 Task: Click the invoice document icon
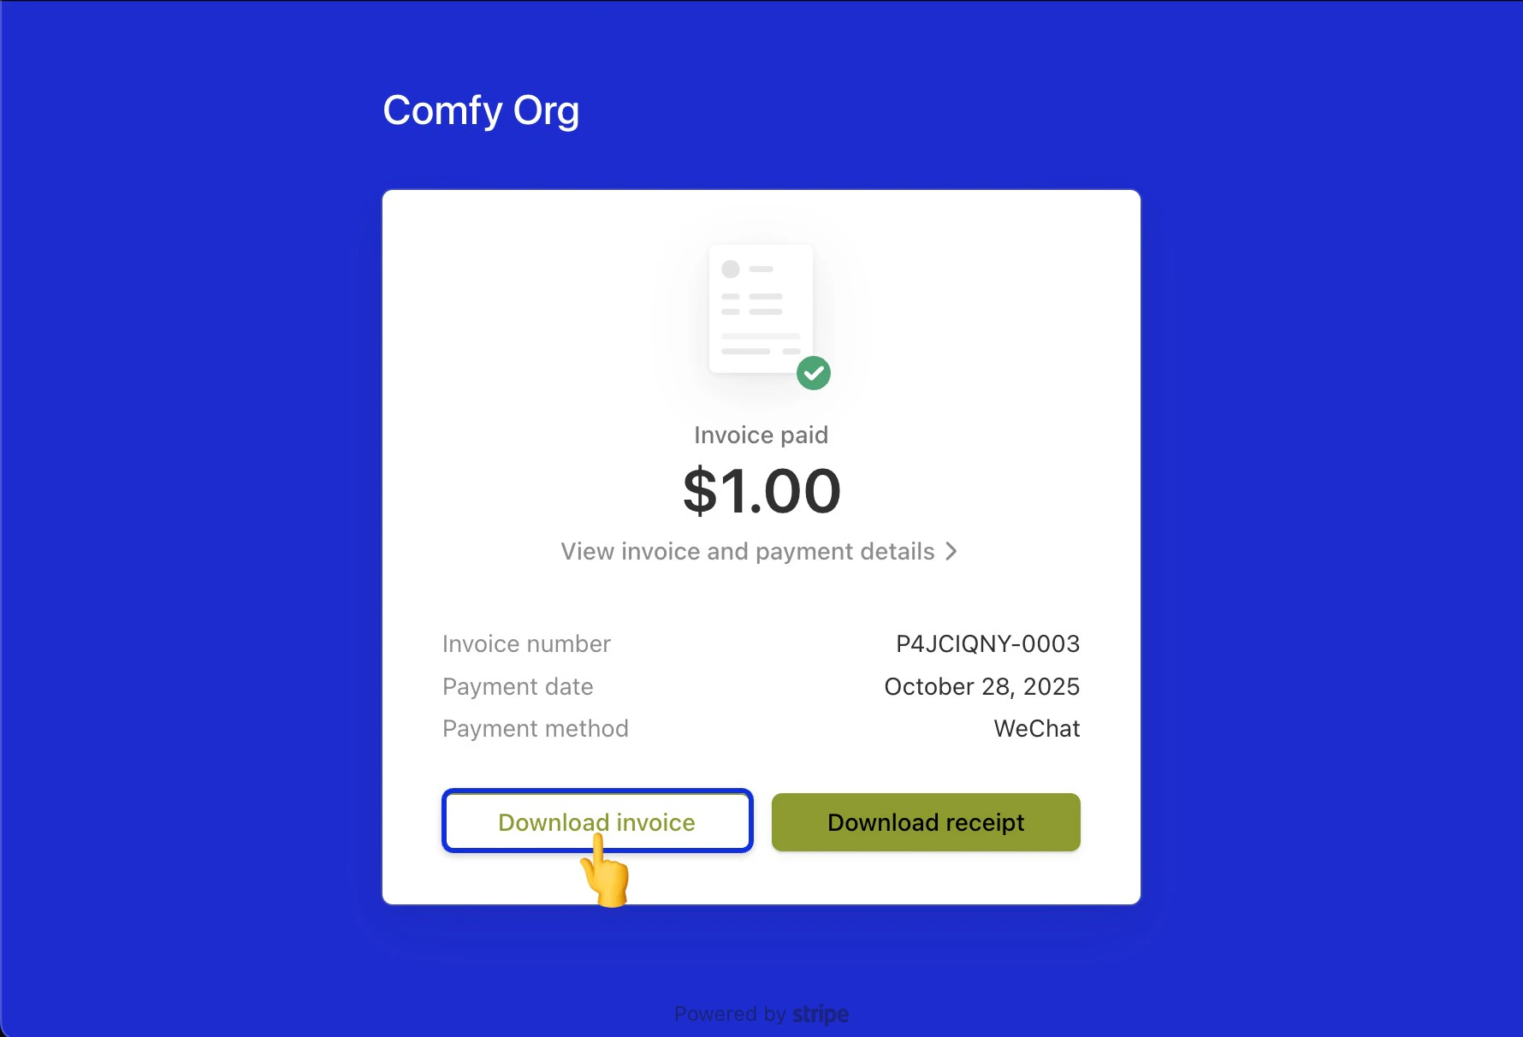coord(760,308)
